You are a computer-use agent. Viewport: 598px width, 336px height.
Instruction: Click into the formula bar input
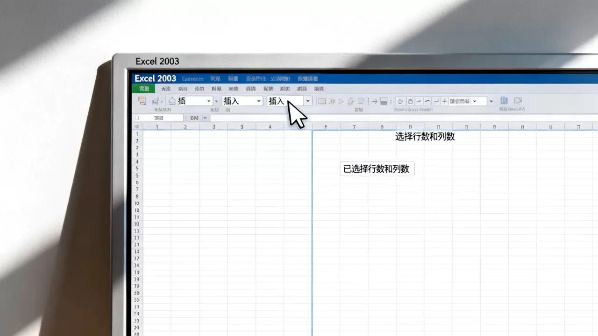(x=403, y=118)
